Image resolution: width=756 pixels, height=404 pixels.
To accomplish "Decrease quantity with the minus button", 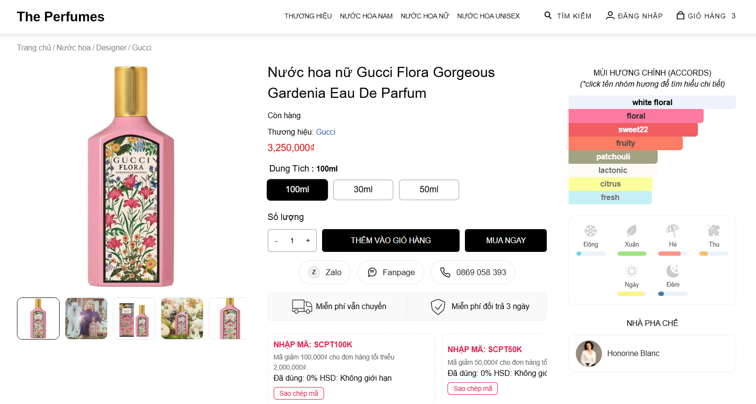I will 277,241.
